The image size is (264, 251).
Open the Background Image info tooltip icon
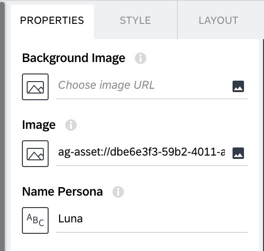141,58
